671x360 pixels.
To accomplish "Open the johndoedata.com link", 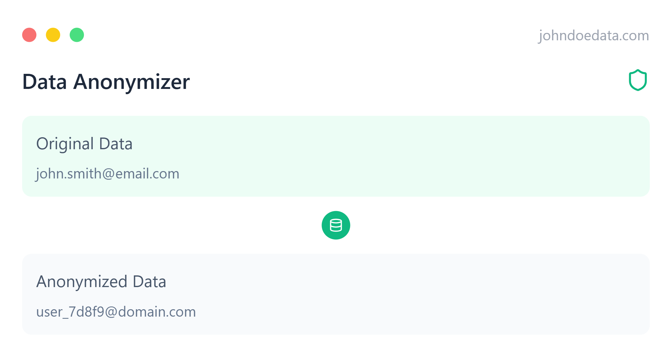I will (x=594, y=36).
